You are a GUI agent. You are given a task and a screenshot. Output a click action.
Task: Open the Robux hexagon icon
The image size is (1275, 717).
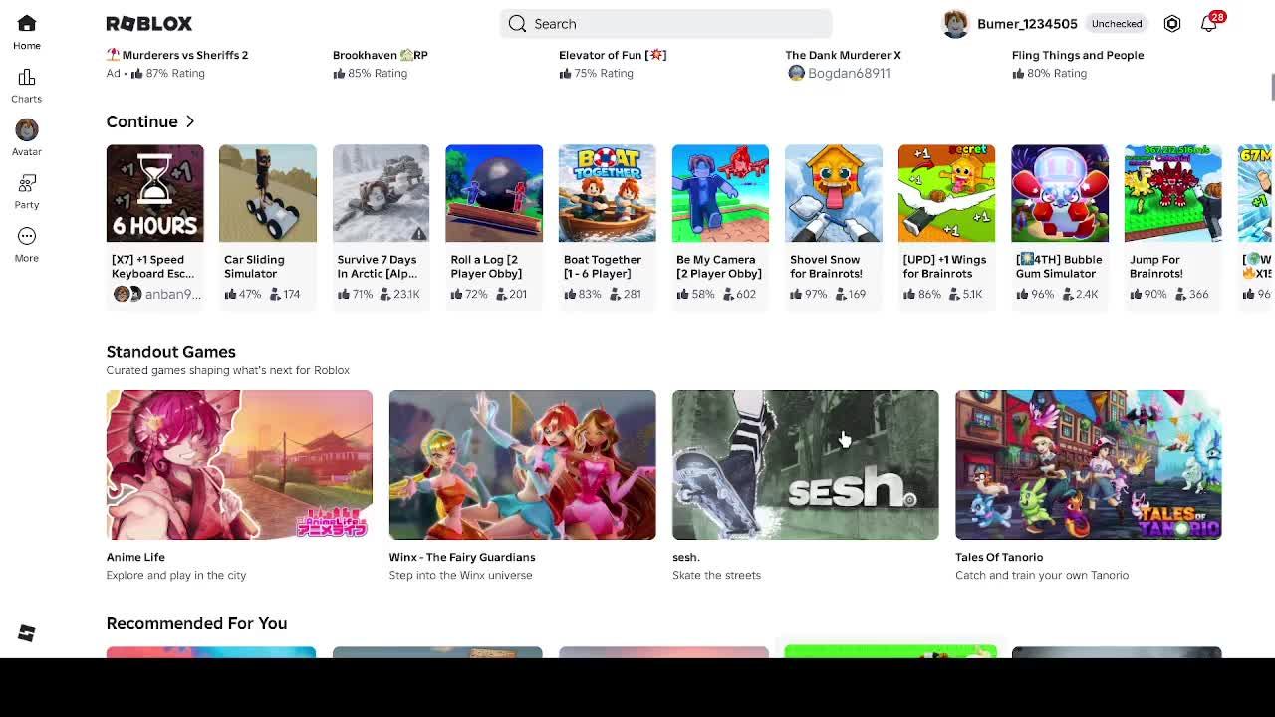pyautogui.click(x=1172, y=24)
